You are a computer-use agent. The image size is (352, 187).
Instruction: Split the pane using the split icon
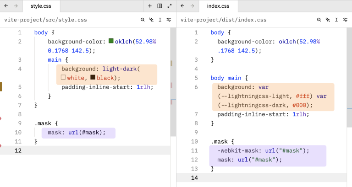[159, 6]
